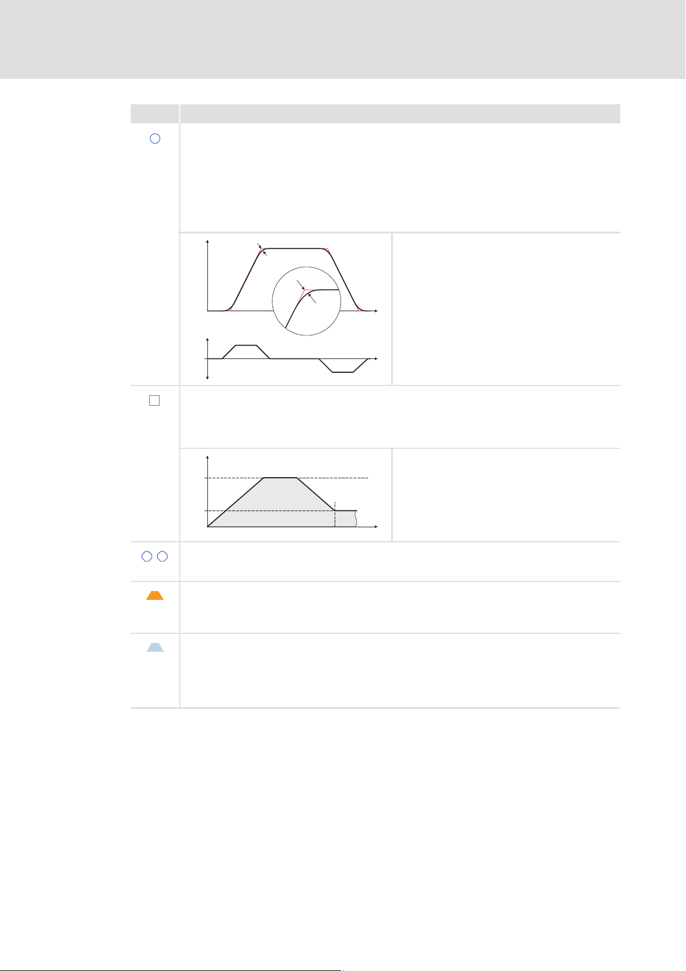The image size is (686, 971).
Task: Click the gray banner at page top
Action: [343, 39]
